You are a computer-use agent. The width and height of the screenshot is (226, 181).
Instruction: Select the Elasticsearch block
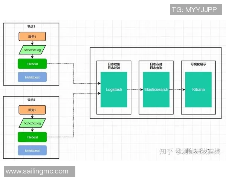click(x=156, y=90)
